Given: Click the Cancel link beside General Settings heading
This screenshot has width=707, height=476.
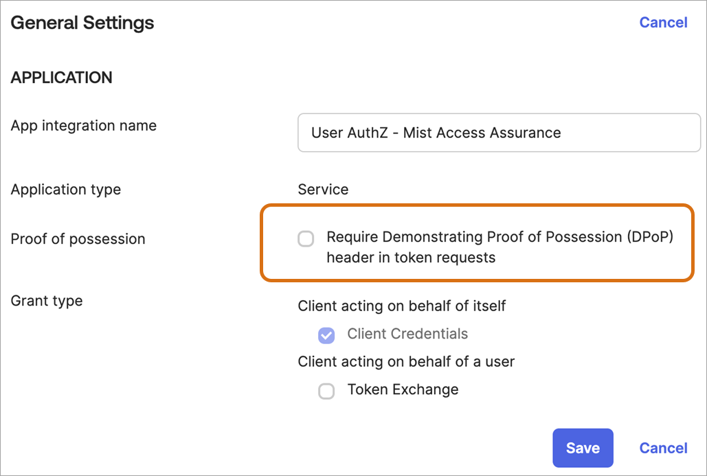Looking at the screenshot, I should click(663, 23).
